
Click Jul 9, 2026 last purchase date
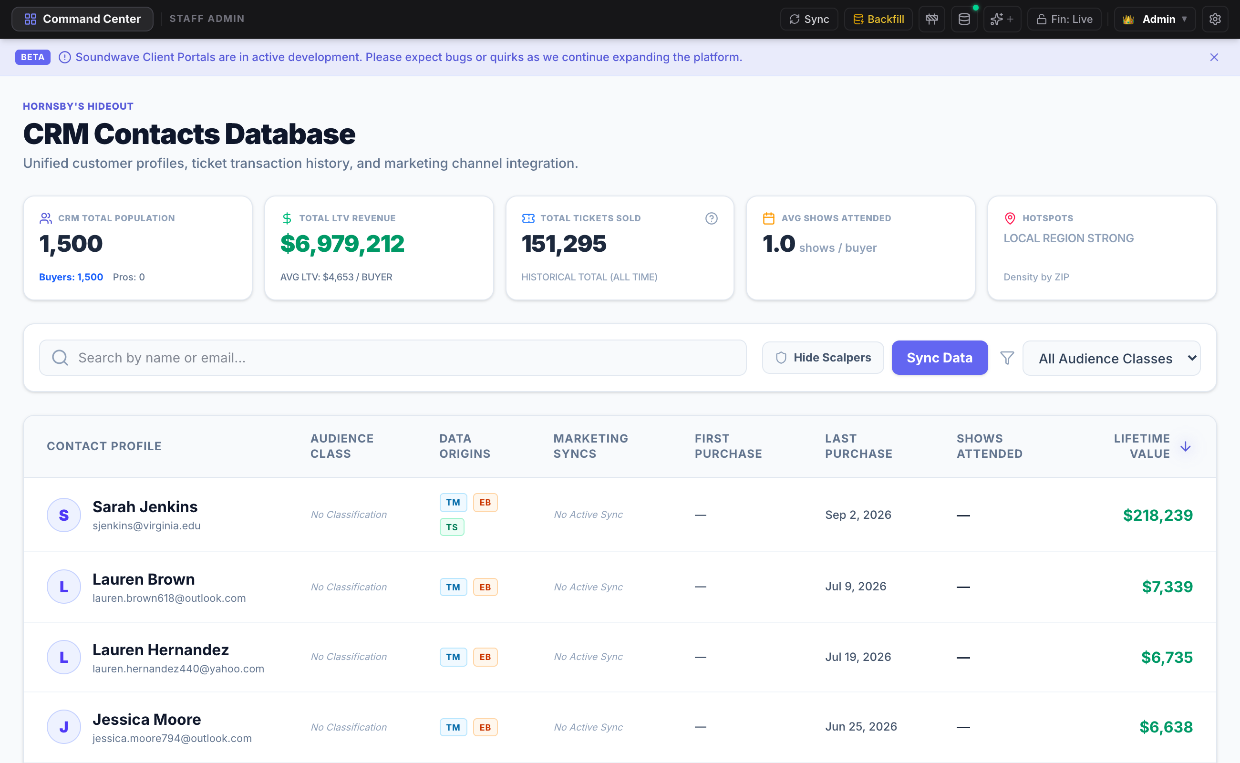(856, 587)
